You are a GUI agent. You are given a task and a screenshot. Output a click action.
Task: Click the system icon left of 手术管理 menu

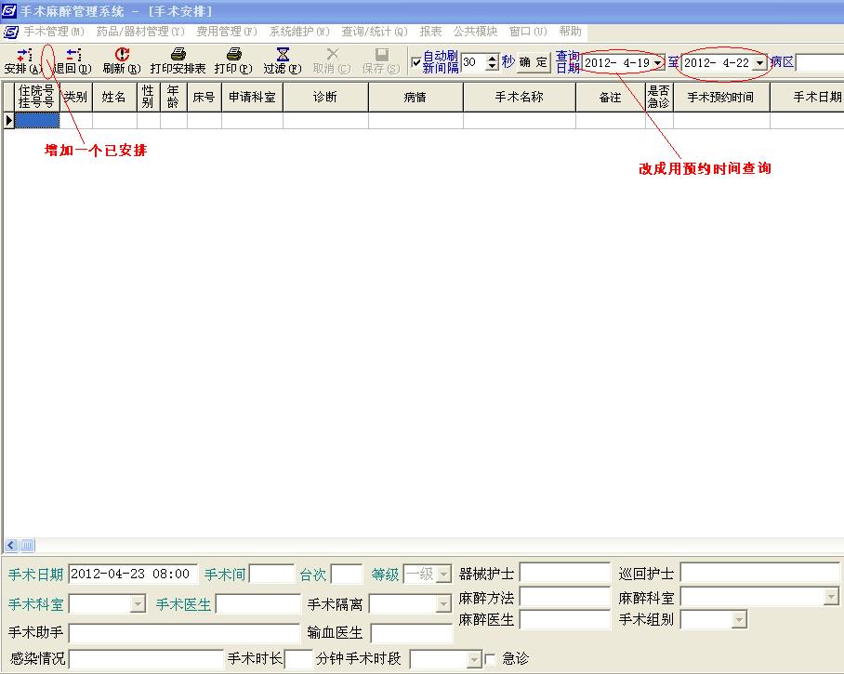[x=11, y=32]
